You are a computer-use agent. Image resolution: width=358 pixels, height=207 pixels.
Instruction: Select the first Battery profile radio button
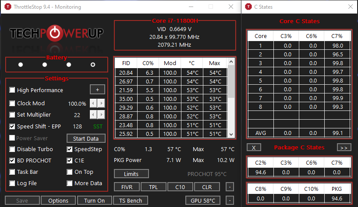[21, 65]
